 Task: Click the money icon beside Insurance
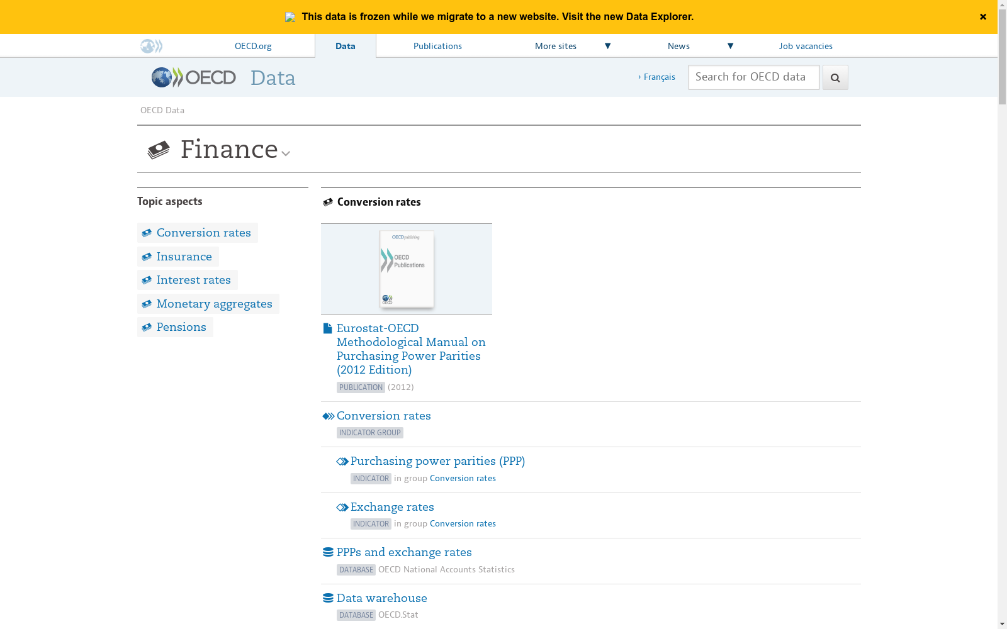point(147,257)
